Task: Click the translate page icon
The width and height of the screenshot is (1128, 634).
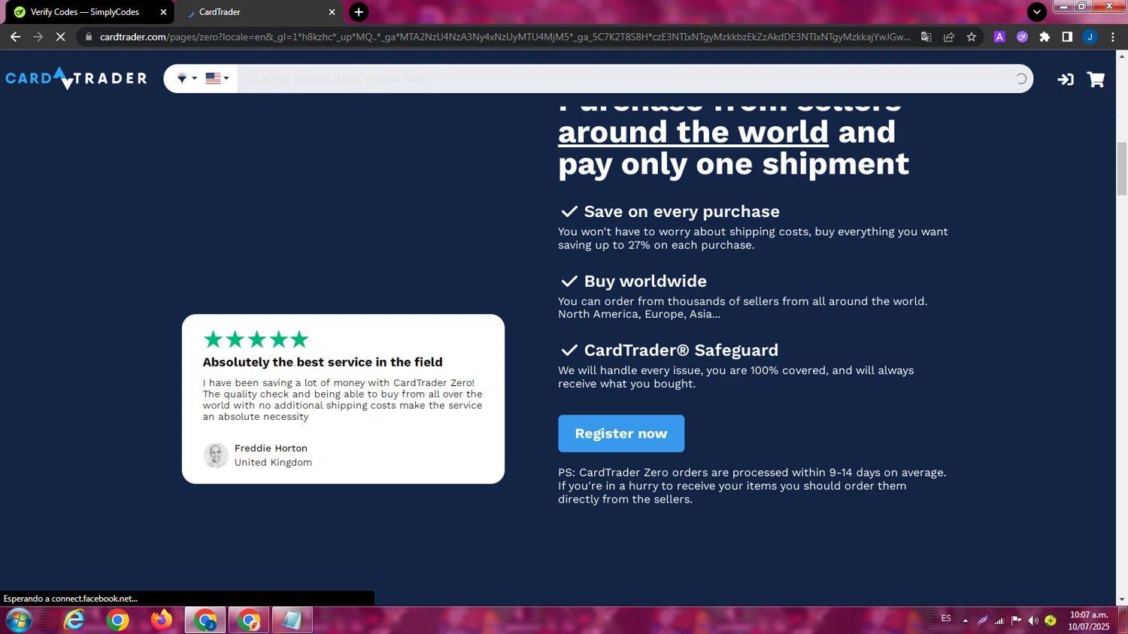Action: (926, 37)
